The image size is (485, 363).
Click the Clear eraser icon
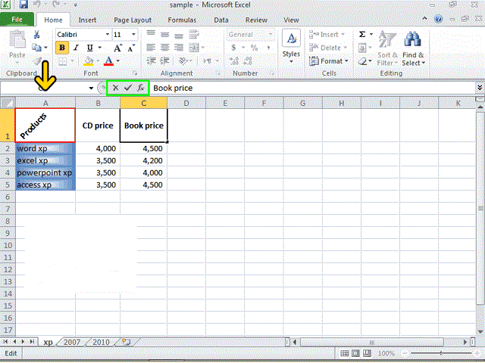[362, 61]
